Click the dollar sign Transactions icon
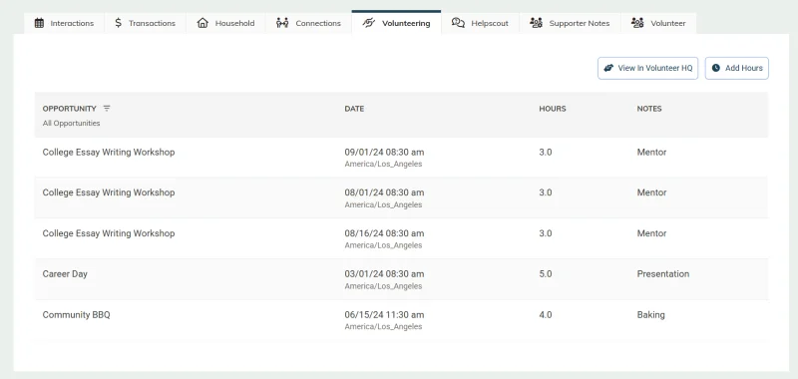Screen dimensions: 798x379 [x=118, y=23]
